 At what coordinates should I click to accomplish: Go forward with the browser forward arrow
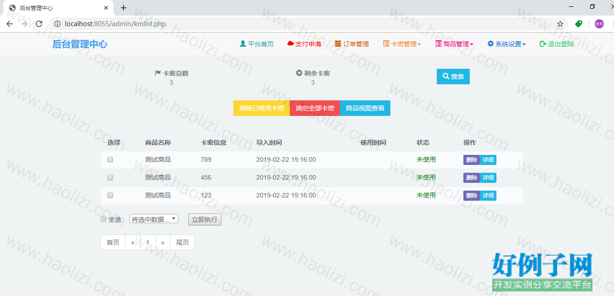pyautogui.click(x=24, y=24)
